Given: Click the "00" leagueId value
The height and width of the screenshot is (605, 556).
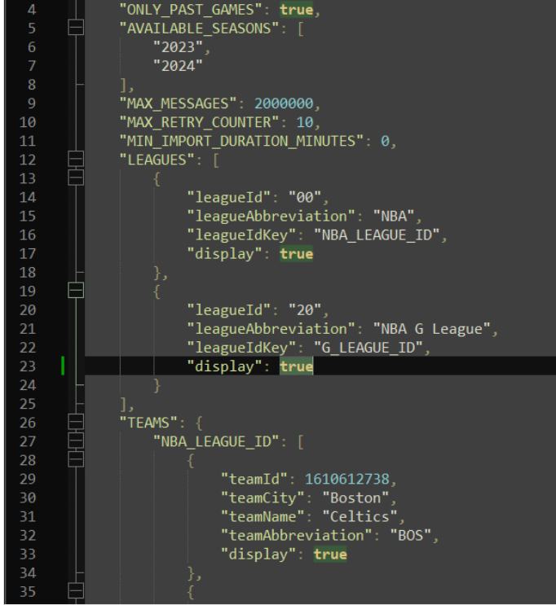Looking at the screenshot, I should (x=305, y=197).
